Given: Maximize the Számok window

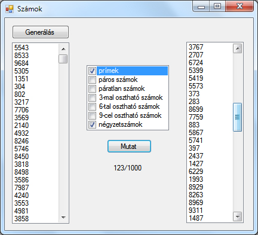Looking at the screenshot, I should [x=217, y=7].
